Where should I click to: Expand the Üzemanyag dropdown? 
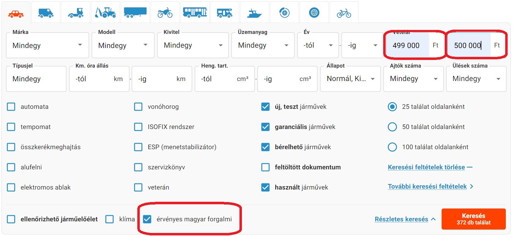263,46
